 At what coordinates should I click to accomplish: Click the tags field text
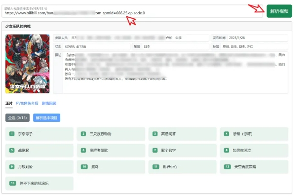pos(238,46)
